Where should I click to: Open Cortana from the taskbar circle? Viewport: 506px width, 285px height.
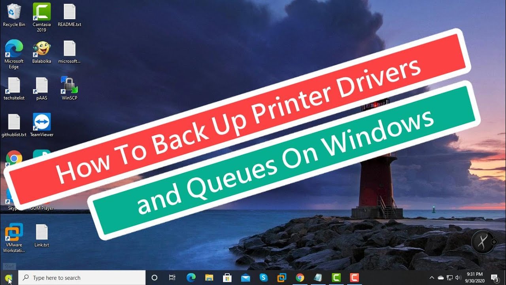(155, 278)
